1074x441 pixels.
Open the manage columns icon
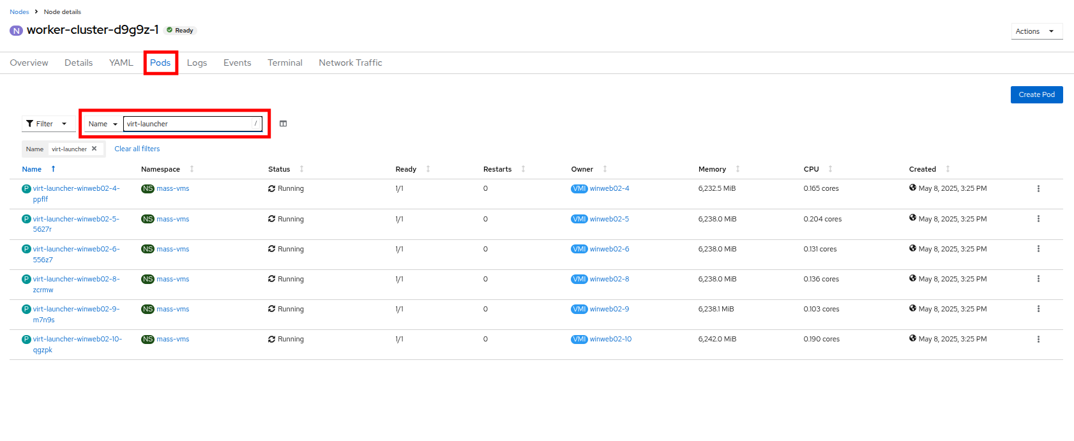(x=283, y=124)
